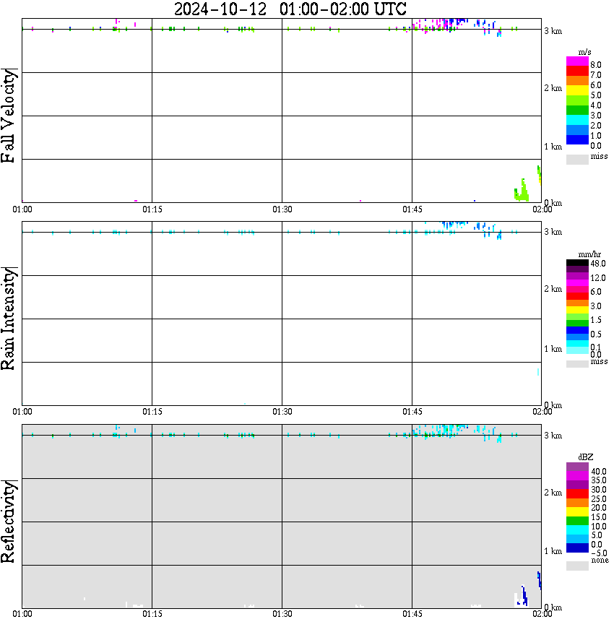Click the Fall Velocity axis label
Image resolution: width=614 pixels, height=627 pixels.
coord(9,116)
